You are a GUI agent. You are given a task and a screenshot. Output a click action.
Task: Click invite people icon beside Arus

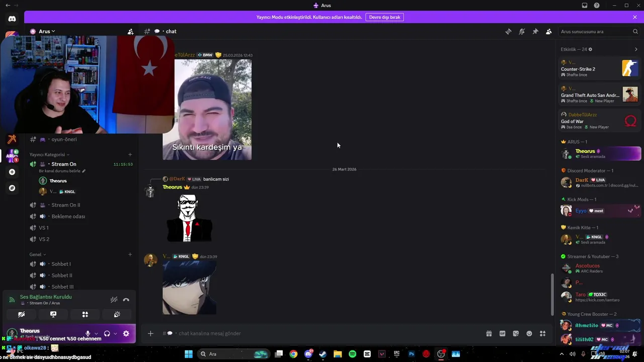pyautogui.click(x=130, y=31)
